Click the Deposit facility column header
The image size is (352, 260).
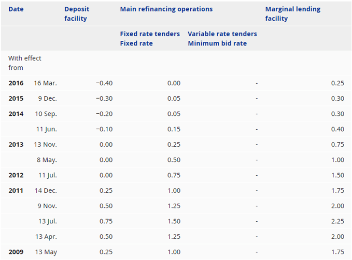coord(77,14)
